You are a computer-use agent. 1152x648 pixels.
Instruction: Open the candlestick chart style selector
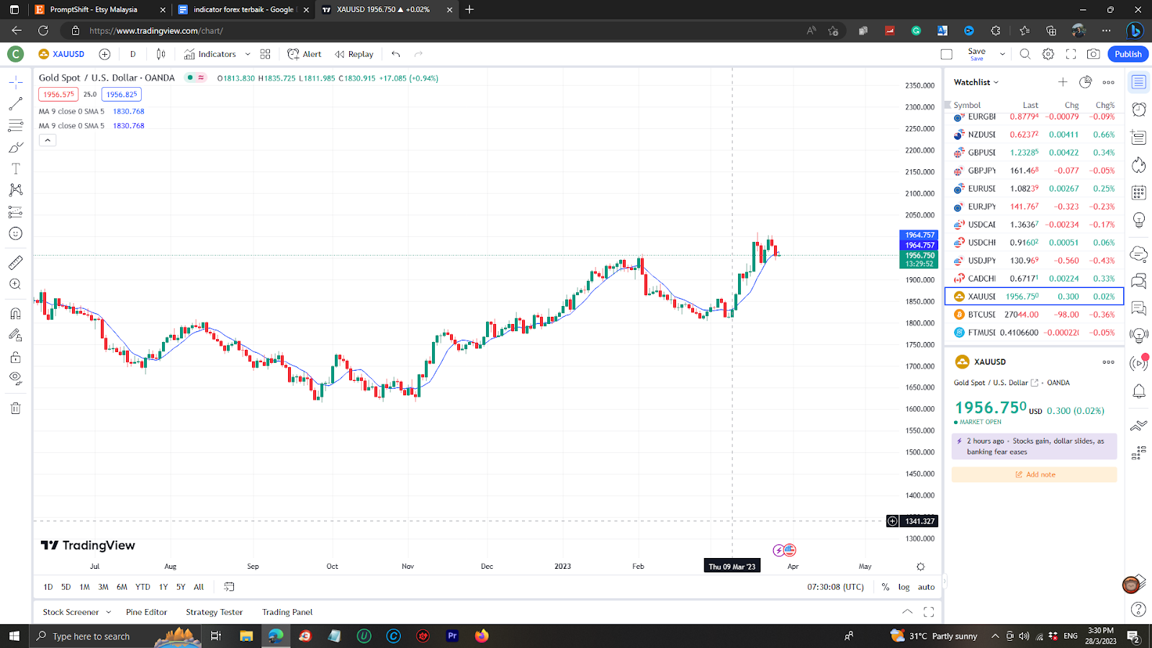click(x=161, y=54)
